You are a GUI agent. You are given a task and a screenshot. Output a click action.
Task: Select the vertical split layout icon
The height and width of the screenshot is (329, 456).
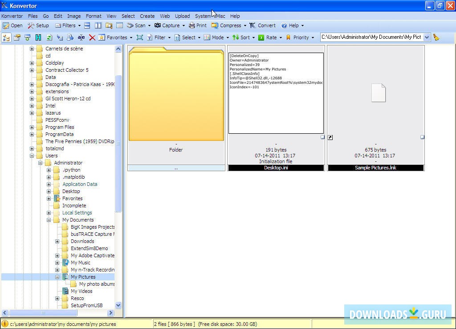point(98,25)
